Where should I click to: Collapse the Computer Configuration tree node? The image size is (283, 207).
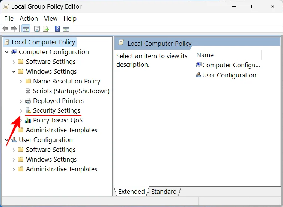7,52
